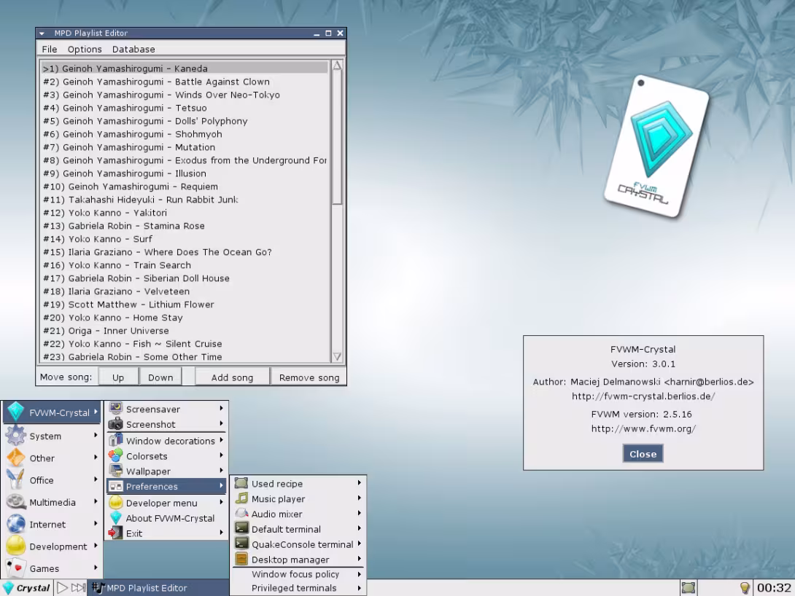Select song Scott Matthew - Lithium Flower
This screenshot has height=596, width=795.
tap(185, 305)
